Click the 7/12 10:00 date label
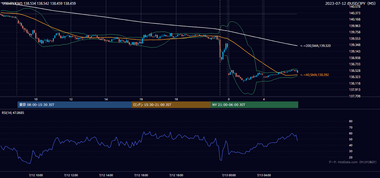The image size is (380, 178). click(x=36, y=175)
